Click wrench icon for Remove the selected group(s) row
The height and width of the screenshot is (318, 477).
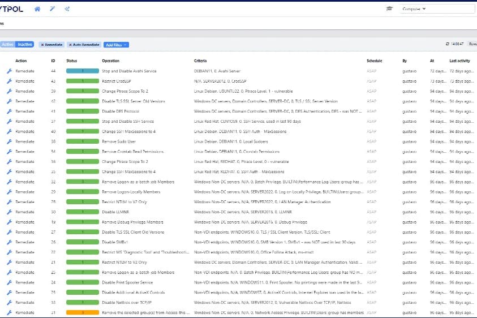pos(9,312)
